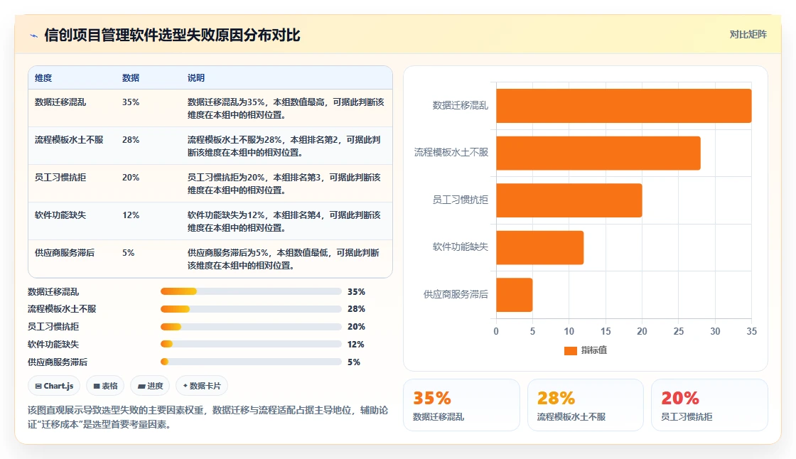Click the orange 指标值 legend swatch
Image resolution: width=796 pixels, height=459 pixels.
[571, 350]
